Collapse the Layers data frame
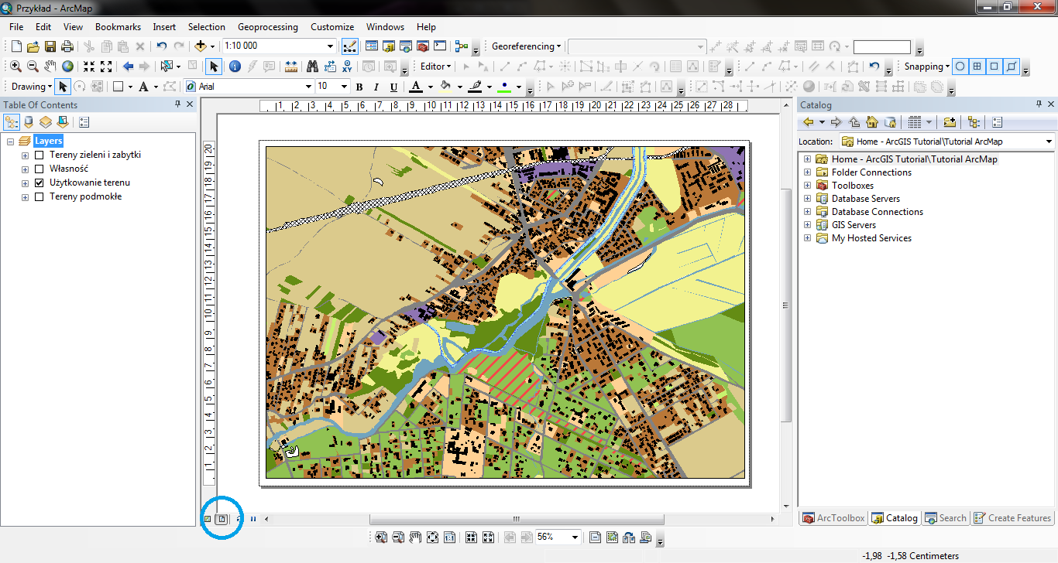1058x563 pixels. click(10, 141)
